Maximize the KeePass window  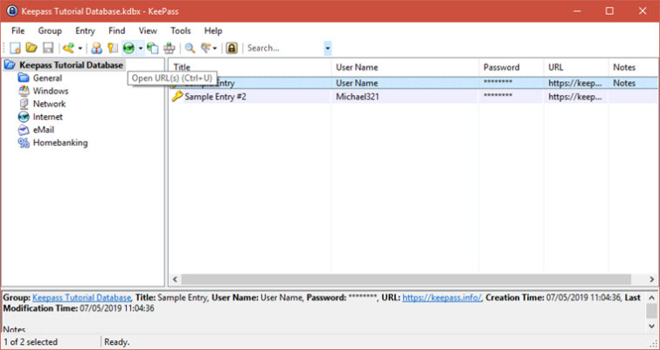coord(609,11)
